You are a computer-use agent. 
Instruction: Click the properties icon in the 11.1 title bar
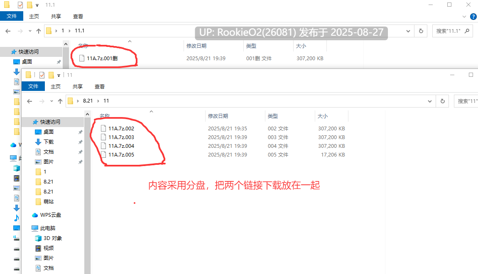[20, 5]
